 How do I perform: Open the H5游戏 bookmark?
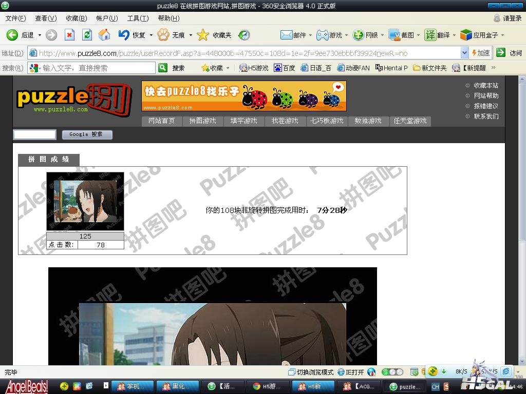[x=254, y=68]
